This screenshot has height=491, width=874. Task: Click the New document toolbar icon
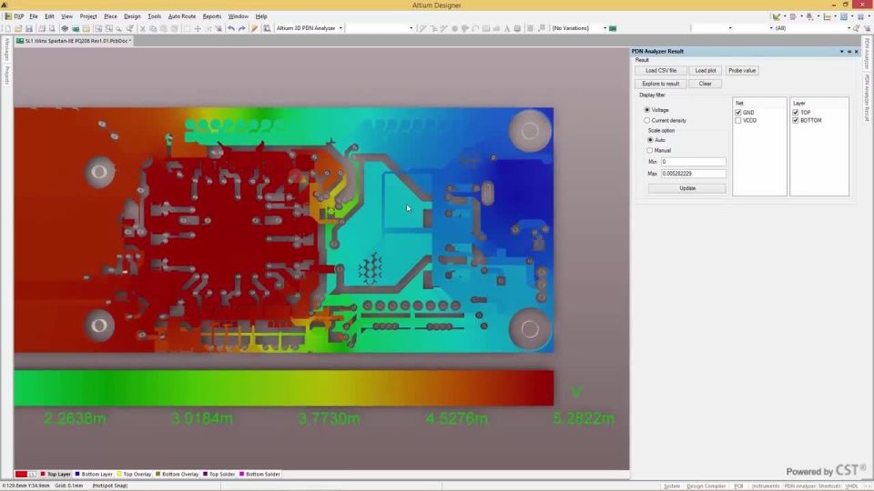[8, 28]
